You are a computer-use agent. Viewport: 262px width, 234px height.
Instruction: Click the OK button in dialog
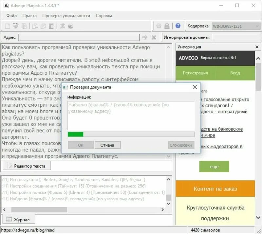point(81,145)
